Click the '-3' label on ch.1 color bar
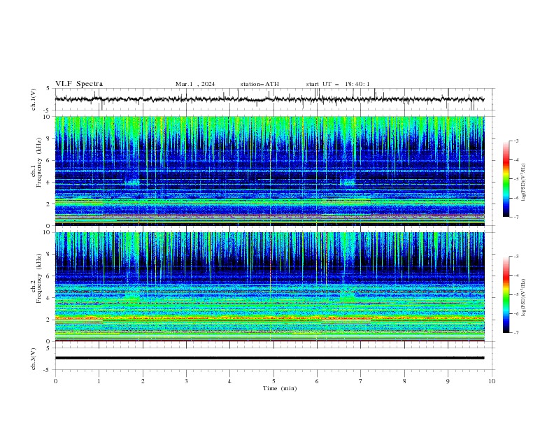 [x=516, y=141]
